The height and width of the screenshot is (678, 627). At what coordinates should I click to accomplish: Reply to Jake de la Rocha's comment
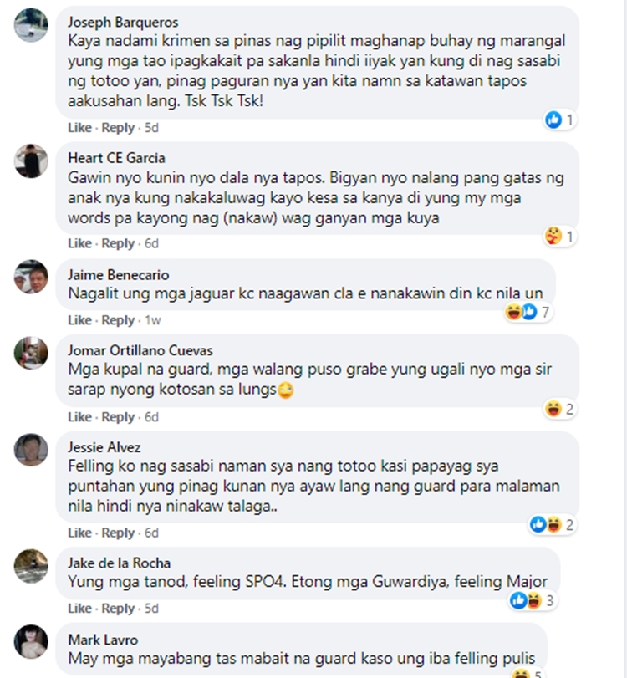coord(118,609)
